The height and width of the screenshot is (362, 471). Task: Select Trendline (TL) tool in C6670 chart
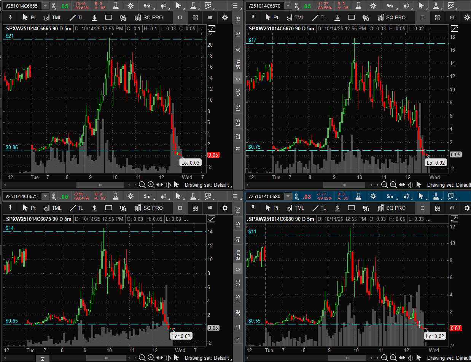click(x=319, y=17)
